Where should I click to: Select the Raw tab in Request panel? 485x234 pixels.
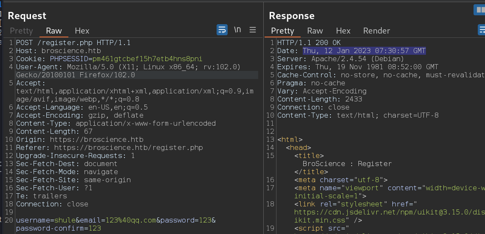[x=54, y=31]
